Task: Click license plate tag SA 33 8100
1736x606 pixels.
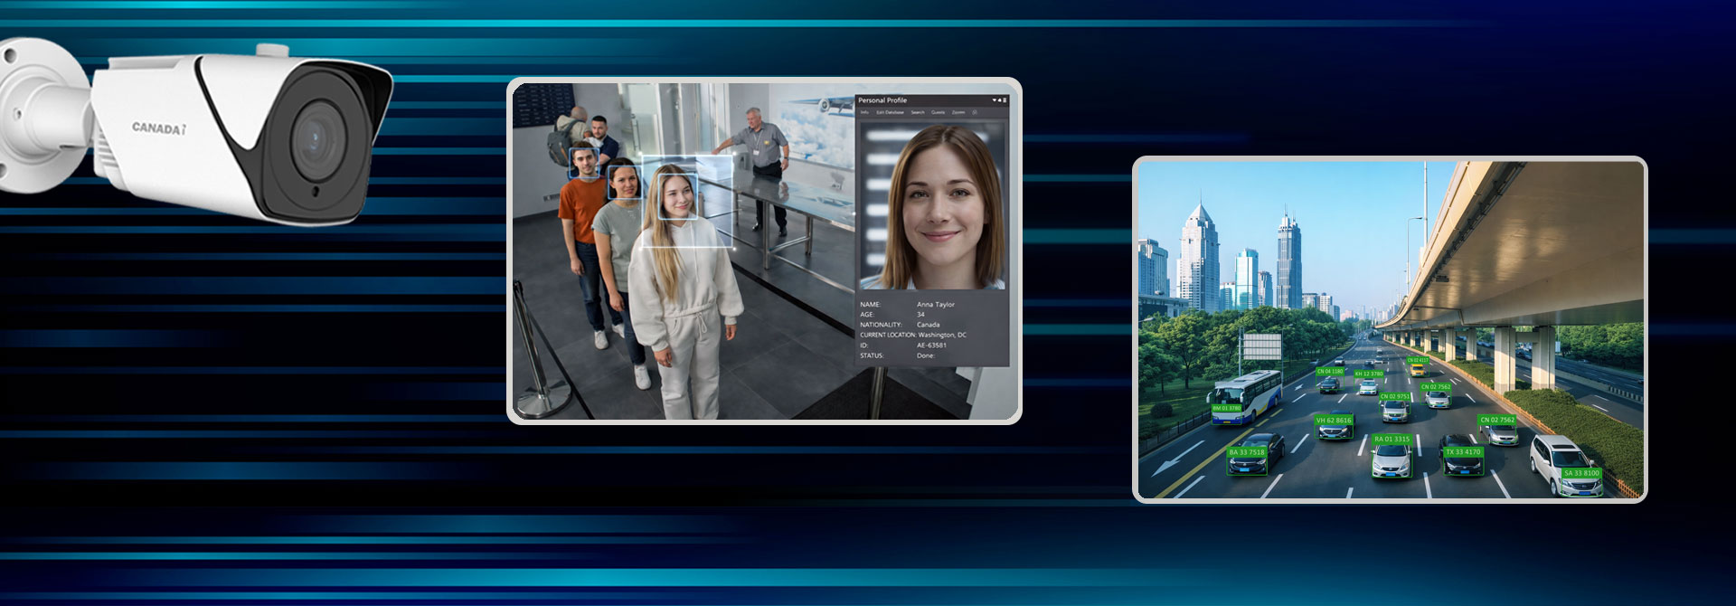Action: 1581,473
